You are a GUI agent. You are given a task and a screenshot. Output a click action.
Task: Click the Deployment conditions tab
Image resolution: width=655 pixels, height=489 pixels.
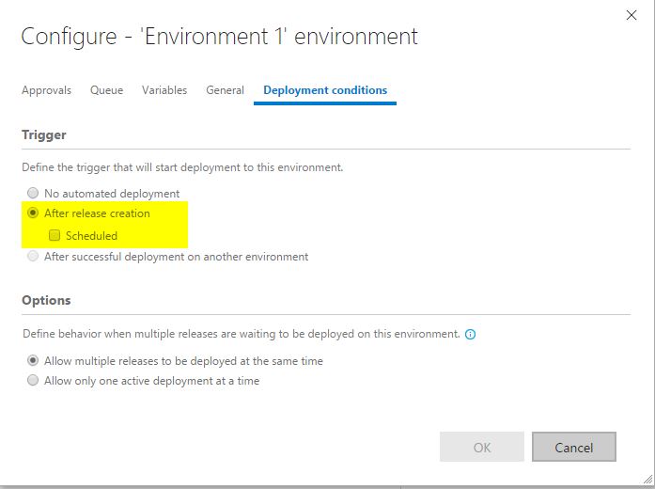click(x=325, y=90)
